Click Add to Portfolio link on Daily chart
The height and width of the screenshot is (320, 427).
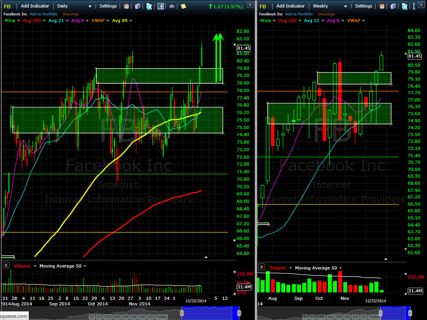click(x=43, y=14)
